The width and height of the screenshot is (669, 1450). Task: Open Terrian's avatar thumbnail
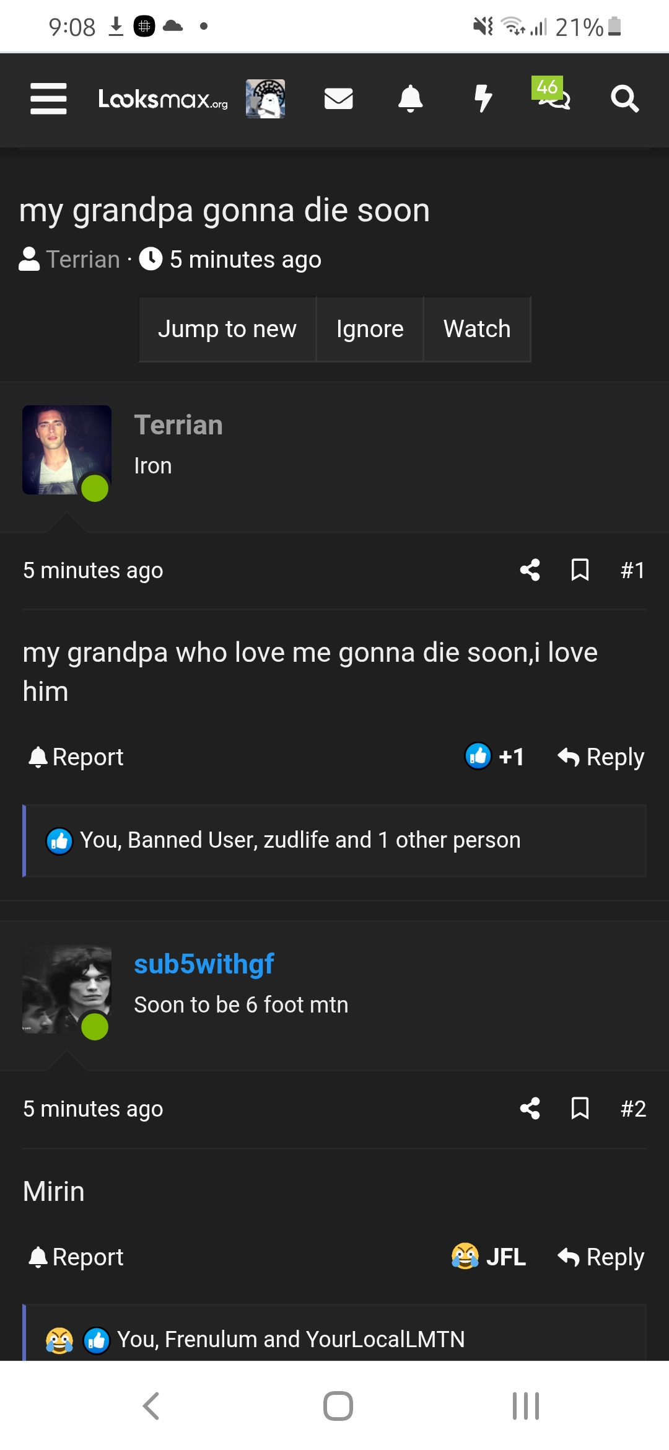(x=67, y=450)
